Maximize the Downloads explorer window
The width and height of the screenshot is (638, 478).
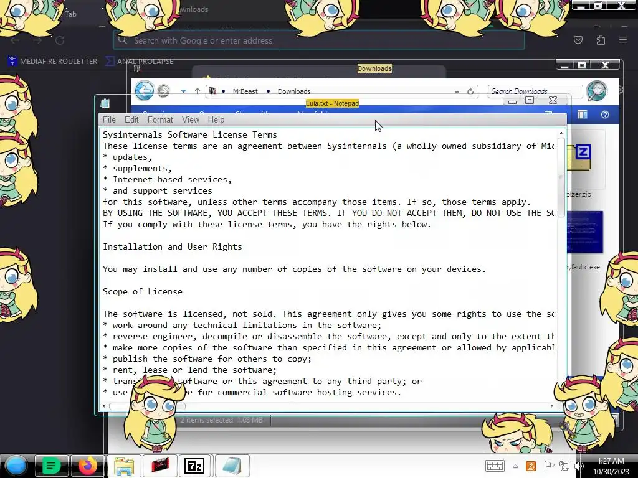pos(583,65)
